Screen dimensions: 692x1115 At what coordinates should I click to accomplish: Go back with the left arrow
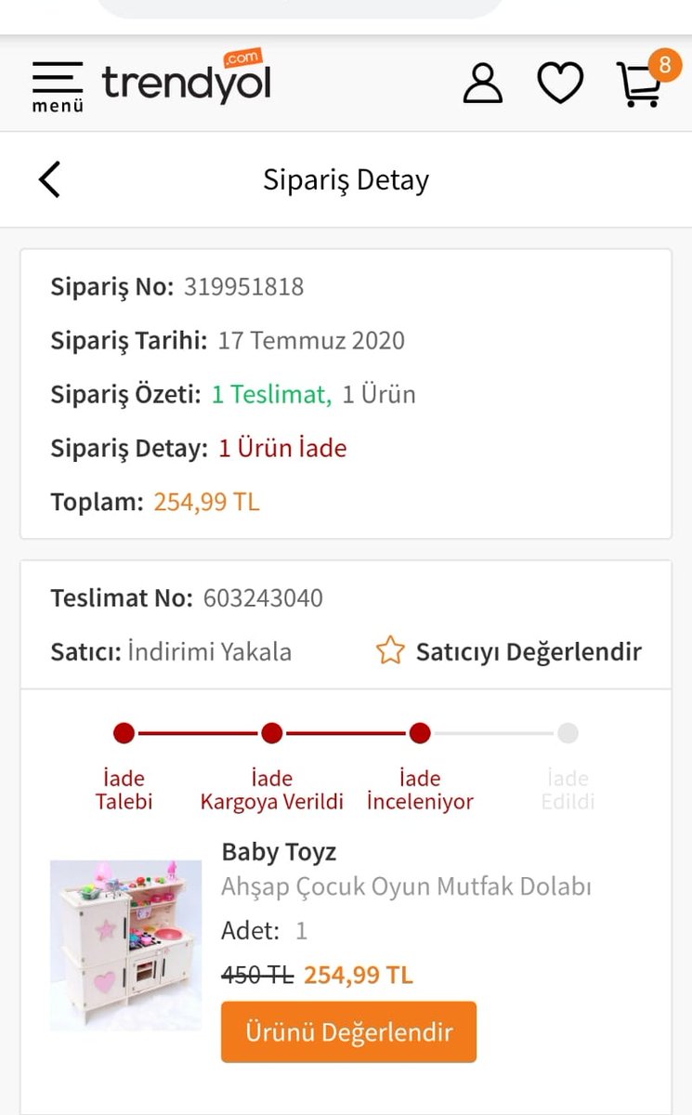click(x=49, y=179)
